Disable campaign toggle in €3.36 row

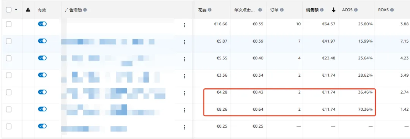43,75
